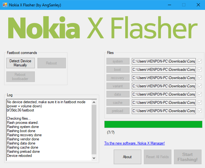This screenshot has height=168, width=205.
Task: Focus the boot file path field
Action: (164, 70)
